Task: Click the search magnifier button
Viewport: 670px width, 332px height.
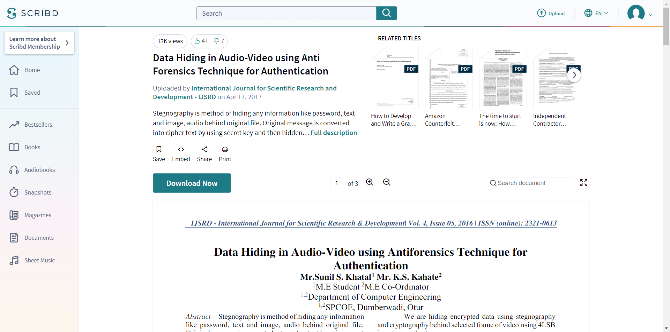Action: pyautogui.click(x=386, y=13)
